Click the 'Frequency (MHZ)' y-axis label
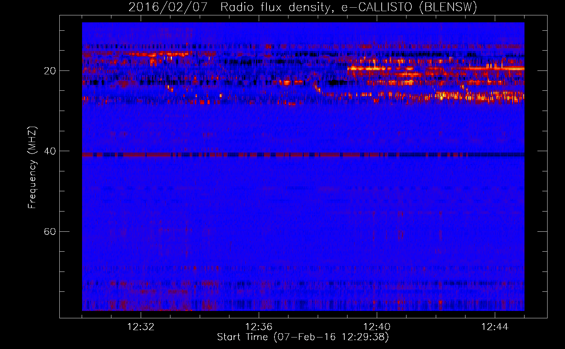The height and width of the screenshot is (349, 565). [32, 168]
